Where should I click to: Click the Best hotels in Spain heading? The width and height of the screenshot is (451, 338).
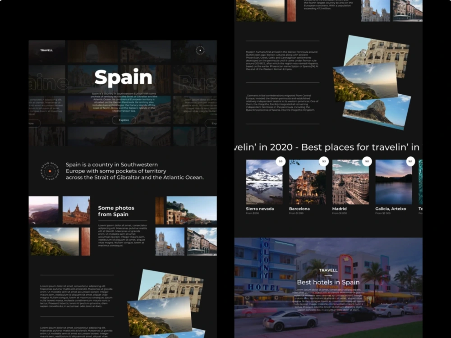pyautogui.click(x=328, y=282)
